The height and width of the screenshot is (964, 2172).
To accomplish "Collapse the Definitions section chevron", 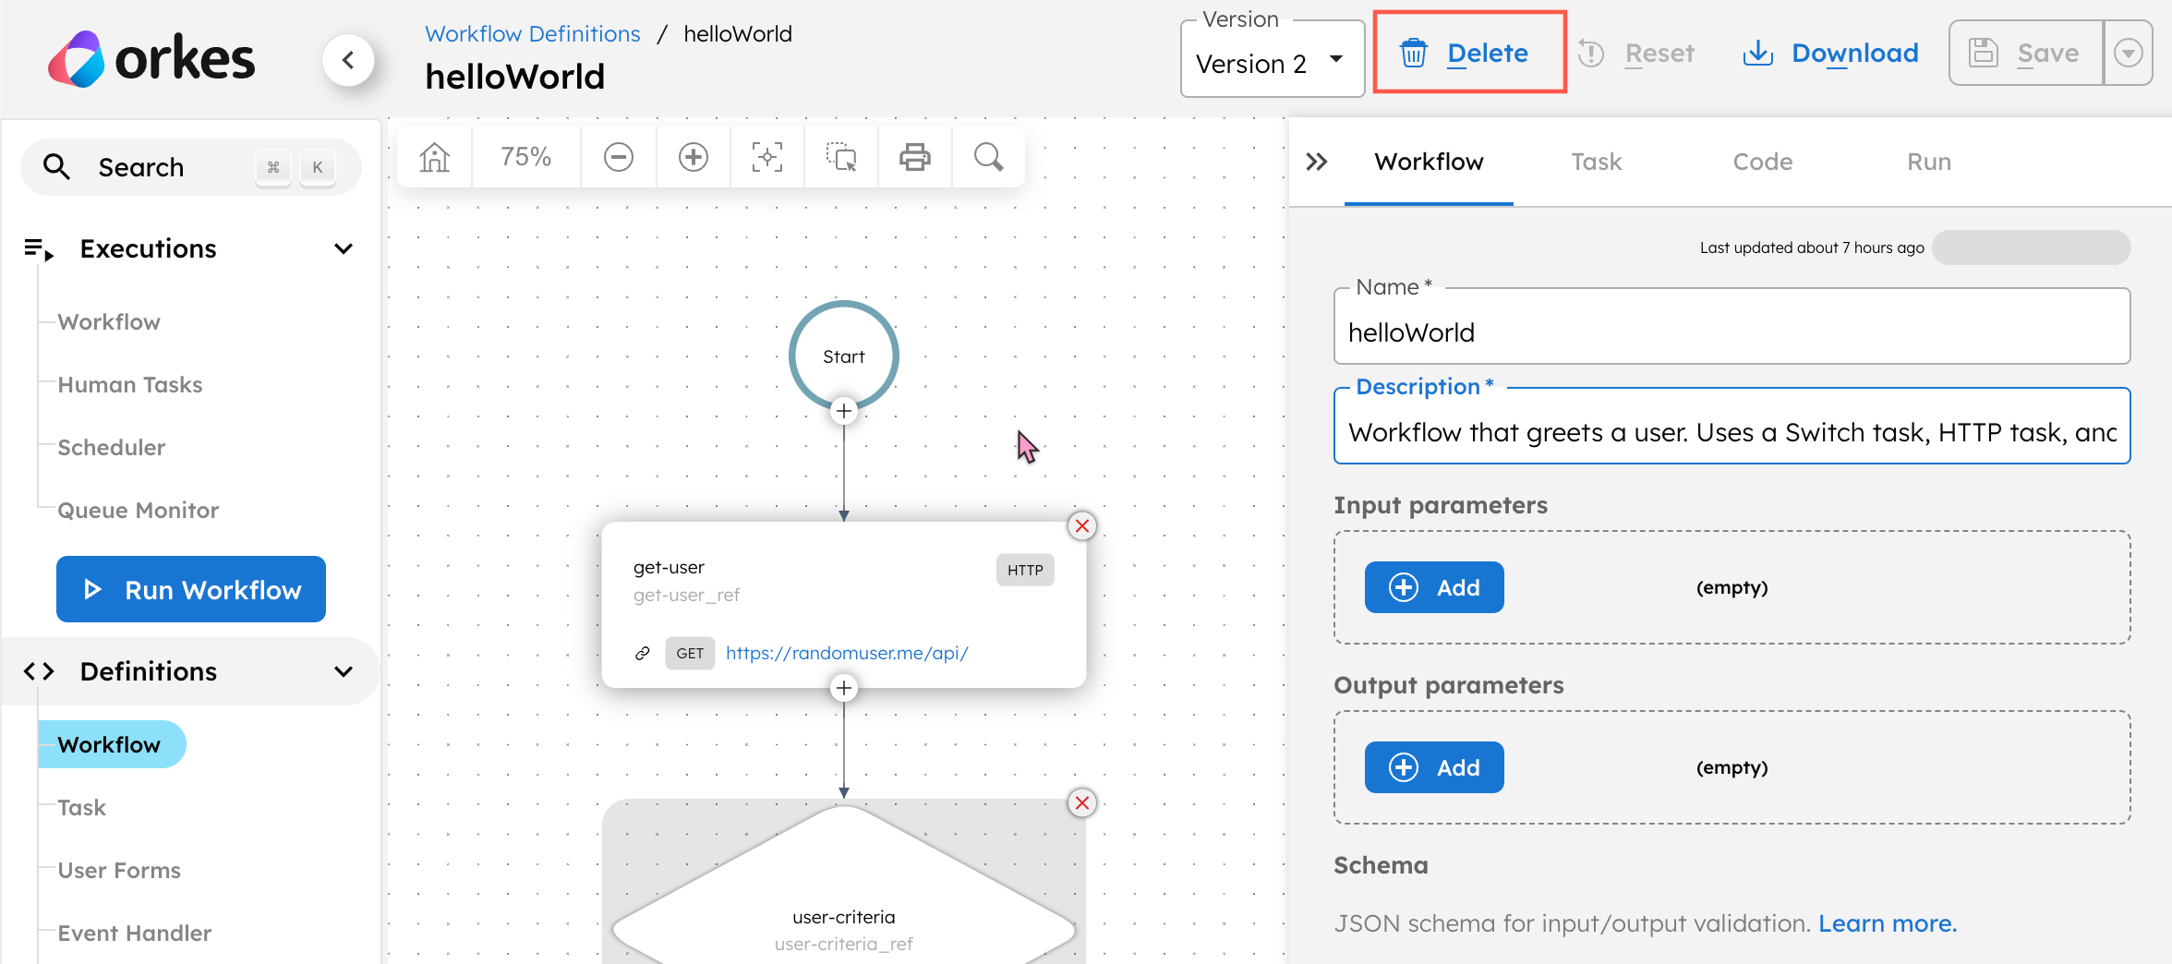I will tap(344, 671).
